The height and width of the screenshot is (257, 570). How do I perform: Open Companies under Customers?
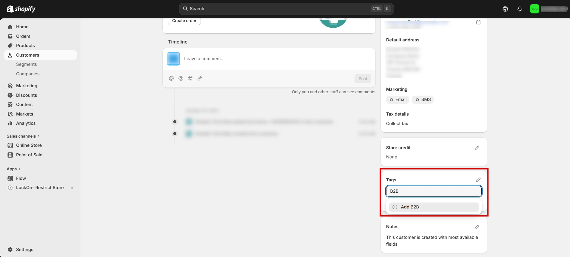pos(28,74)
